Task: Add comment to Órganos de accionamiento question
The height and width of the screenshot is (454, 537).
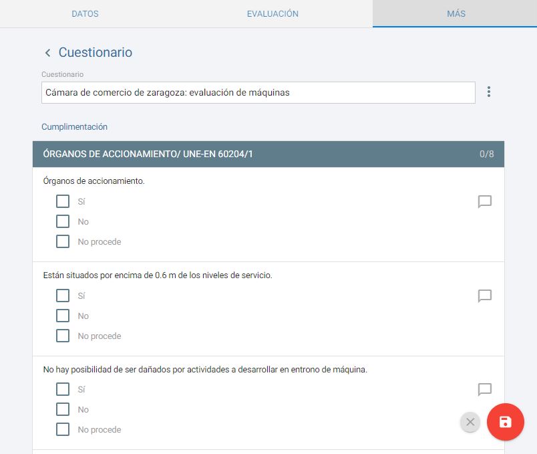Action: point(485,202)
